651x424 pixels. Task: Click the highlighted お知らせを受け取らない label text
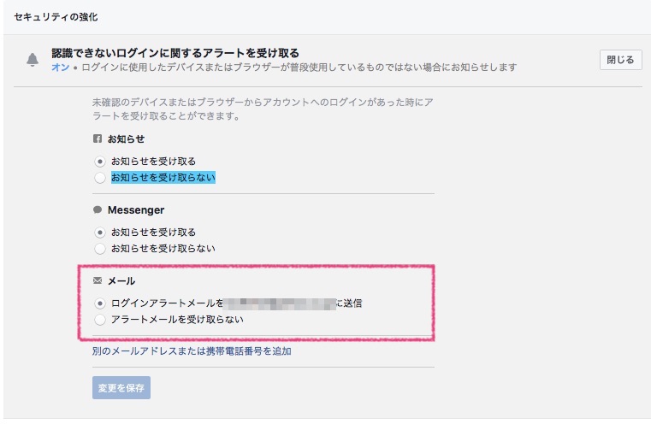[x=163, y=178]
